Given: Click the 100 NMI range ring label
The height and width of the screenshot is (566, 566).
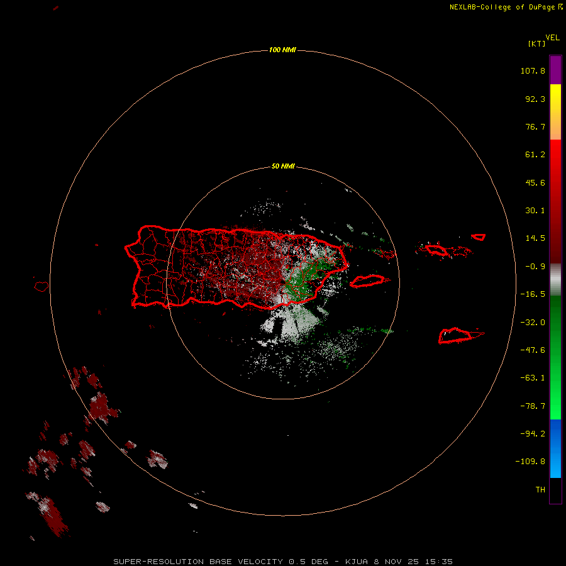Looking at the screenshot, I should point(282,50).
